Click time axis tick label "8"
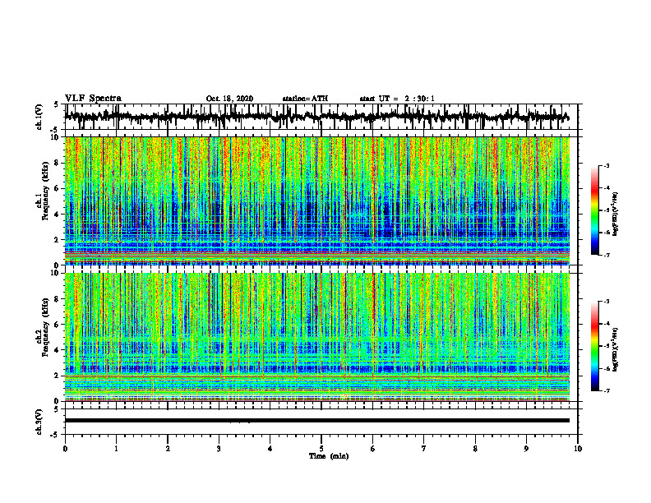The width and height of the screenshot is (651, 503). pos(475,449)
